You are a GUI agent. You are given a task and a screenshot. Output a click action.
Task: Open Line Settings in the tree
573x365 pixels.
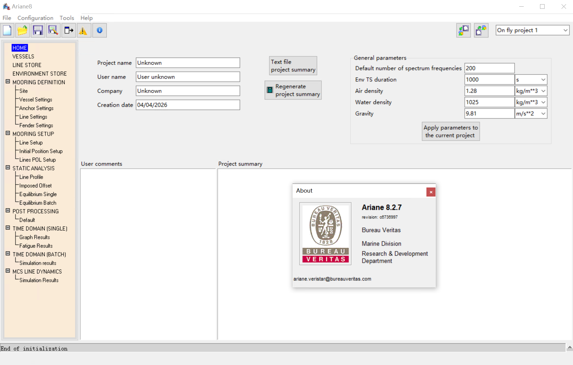33,117
